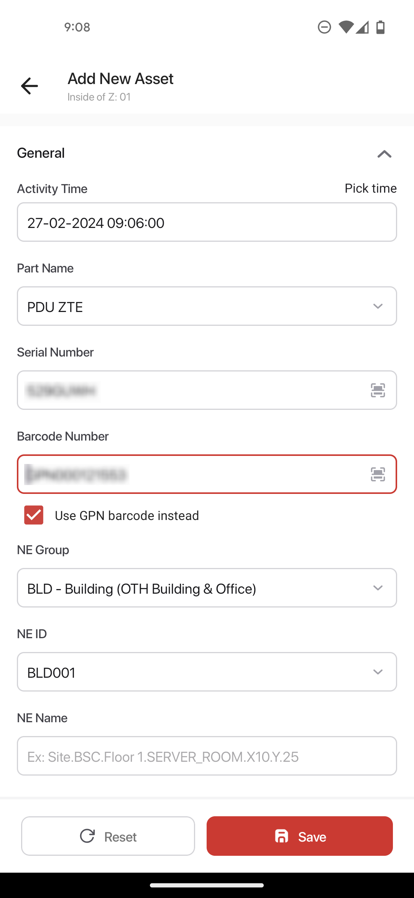Click the Pick time link
The width and height of the screenshot is (414, 898).
click(370, 188)
